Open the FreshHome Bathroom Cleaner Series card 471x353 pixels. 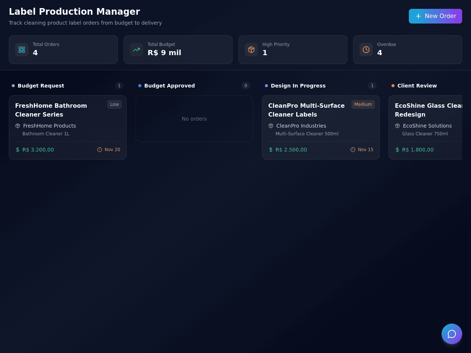[x=68, y=128]
